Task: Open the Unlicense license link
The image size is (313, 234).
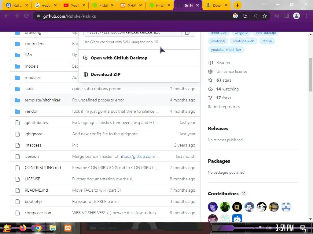Action: 232,71
